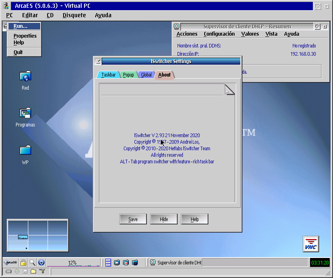Choose Quit from the popup menu

[x=24, y=52]
